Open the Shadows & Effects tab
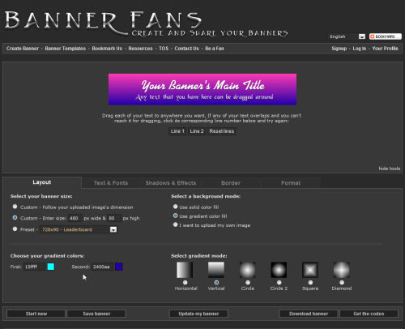The height and width of the screenshot is (329, 405). (171, 183)
